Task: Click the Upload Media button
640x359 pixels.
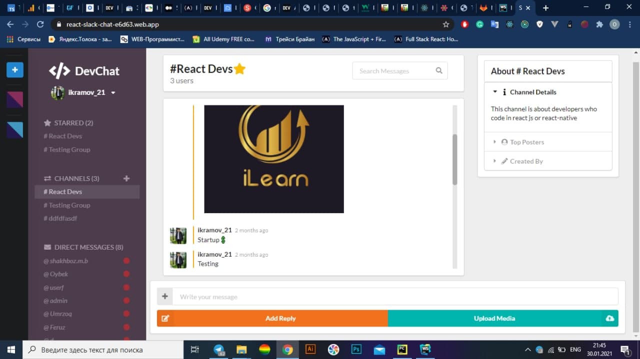Action: click(494, 319)
